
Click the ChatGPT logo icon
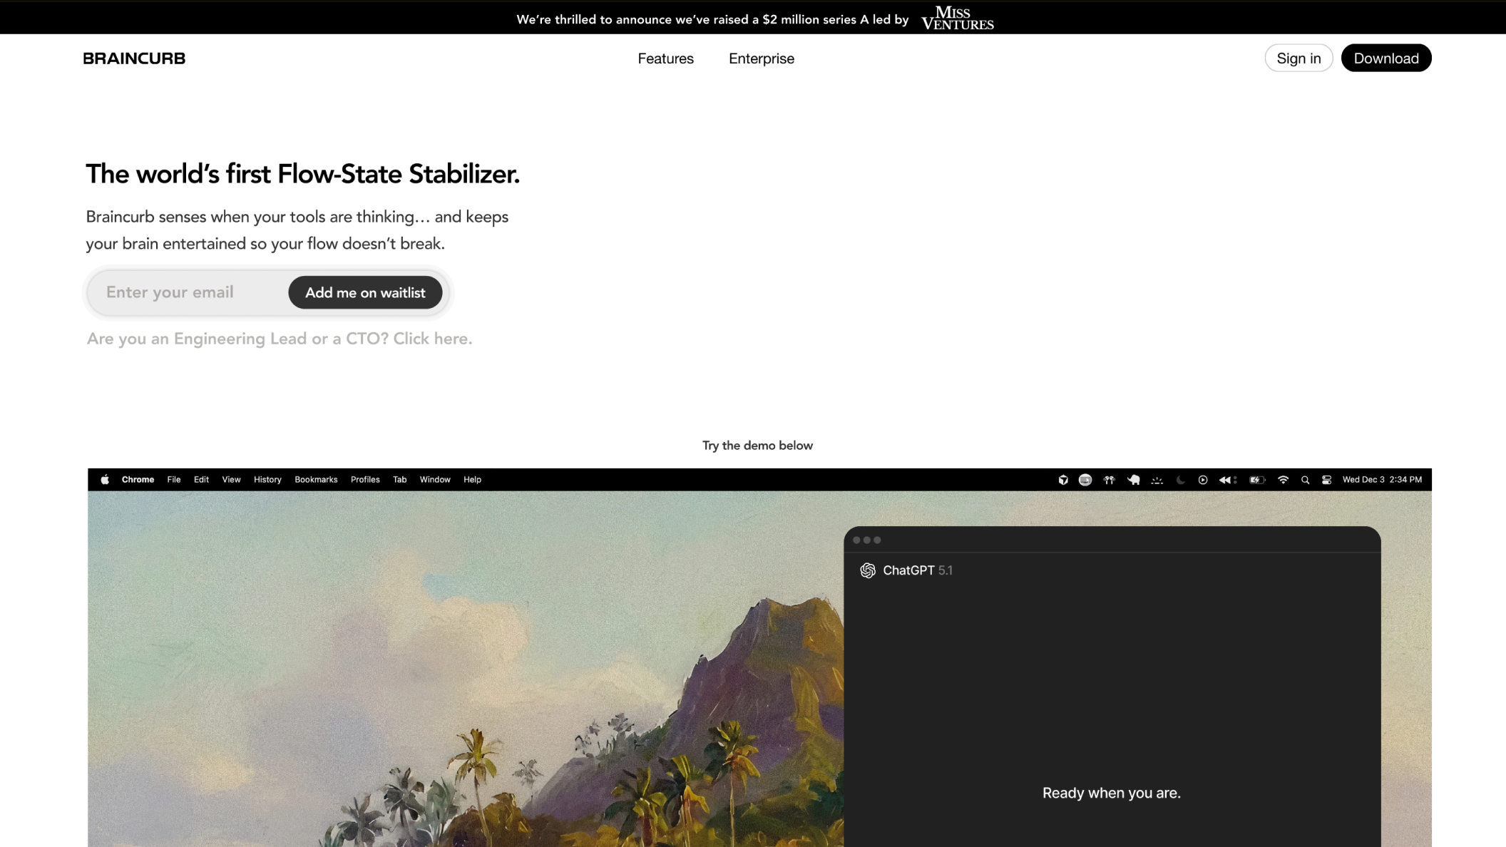pos(868,570)
